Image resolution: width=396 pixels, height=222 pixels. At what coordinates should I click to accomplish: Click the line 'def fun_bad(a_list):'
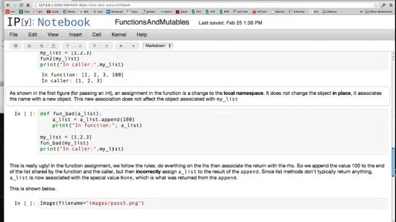(71, 113)
